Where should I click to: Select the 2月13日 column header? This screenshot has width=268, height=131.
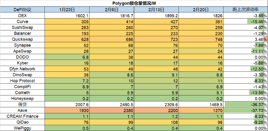point(156,10)
